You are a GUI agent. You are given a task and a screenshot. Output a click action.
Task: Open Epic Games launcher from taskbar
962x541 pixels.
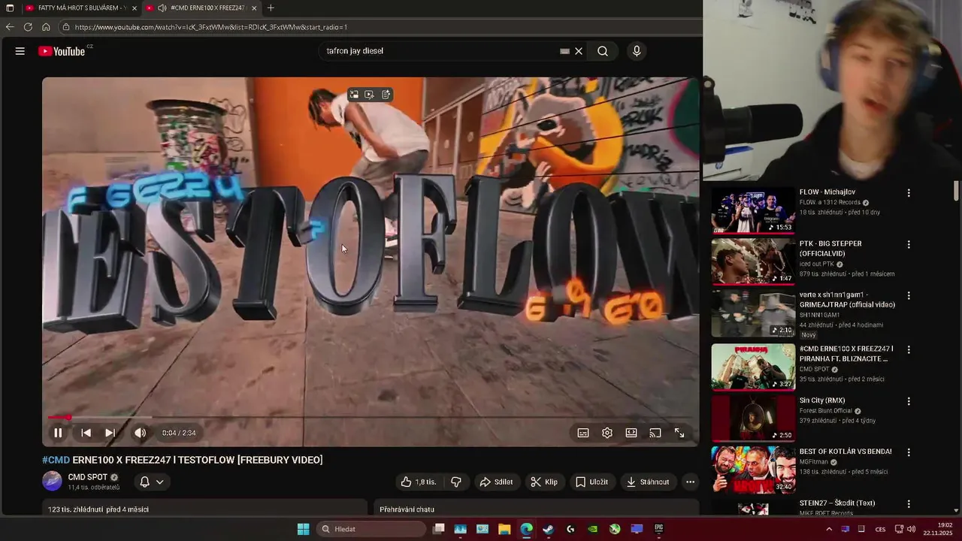point(659,529)
